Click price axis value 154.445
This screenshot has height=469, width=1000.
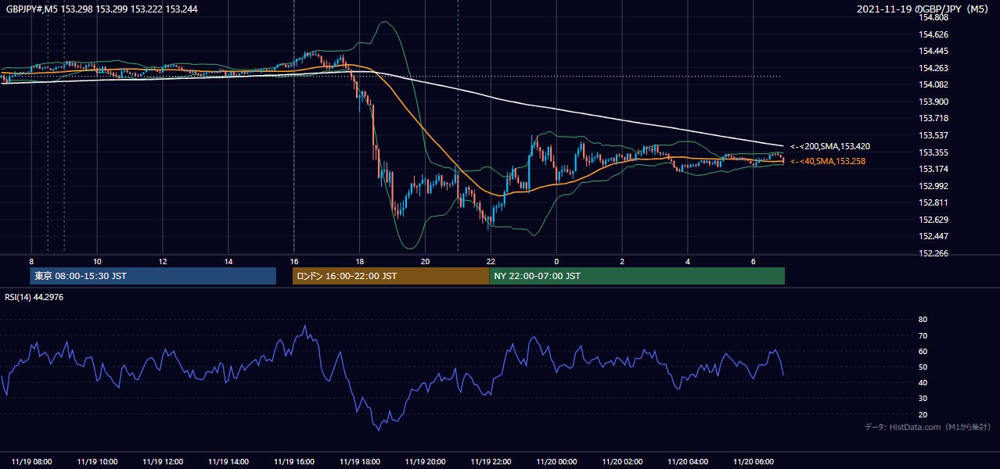click(x=933, y=51)
